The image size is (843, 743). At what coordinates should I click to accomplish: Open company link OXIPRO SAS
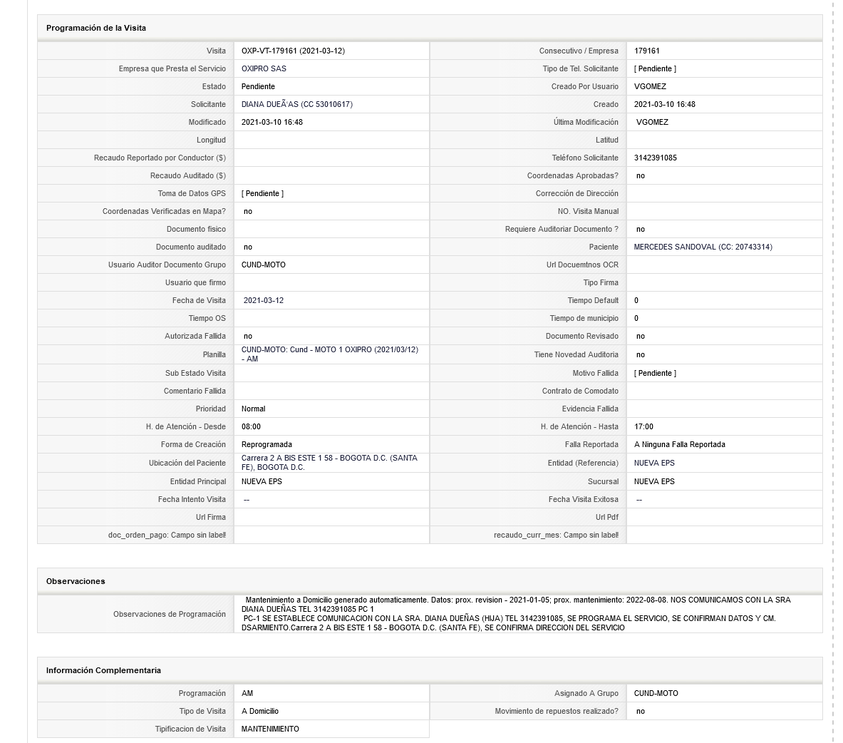[x=264, y=68]
